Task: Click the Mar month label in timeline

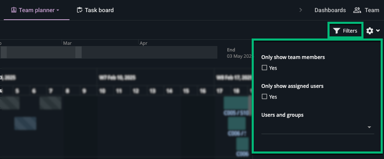Action: click(x=67, y=43)
